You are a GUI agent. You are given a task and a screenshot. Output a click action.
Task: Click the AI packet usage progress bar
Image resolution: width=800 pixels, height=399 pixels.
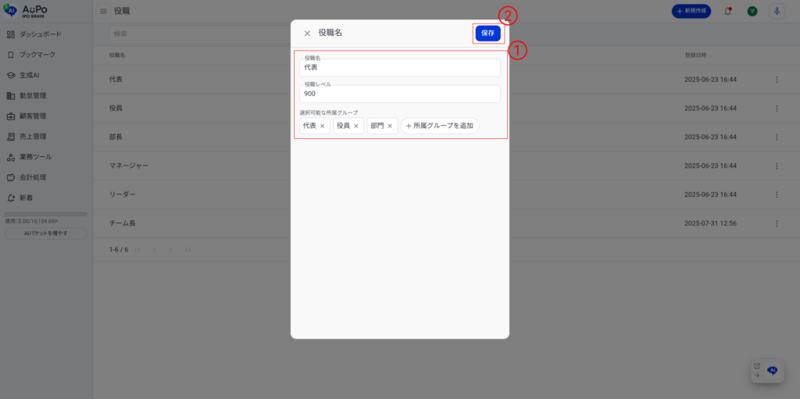tap(46, 214)
